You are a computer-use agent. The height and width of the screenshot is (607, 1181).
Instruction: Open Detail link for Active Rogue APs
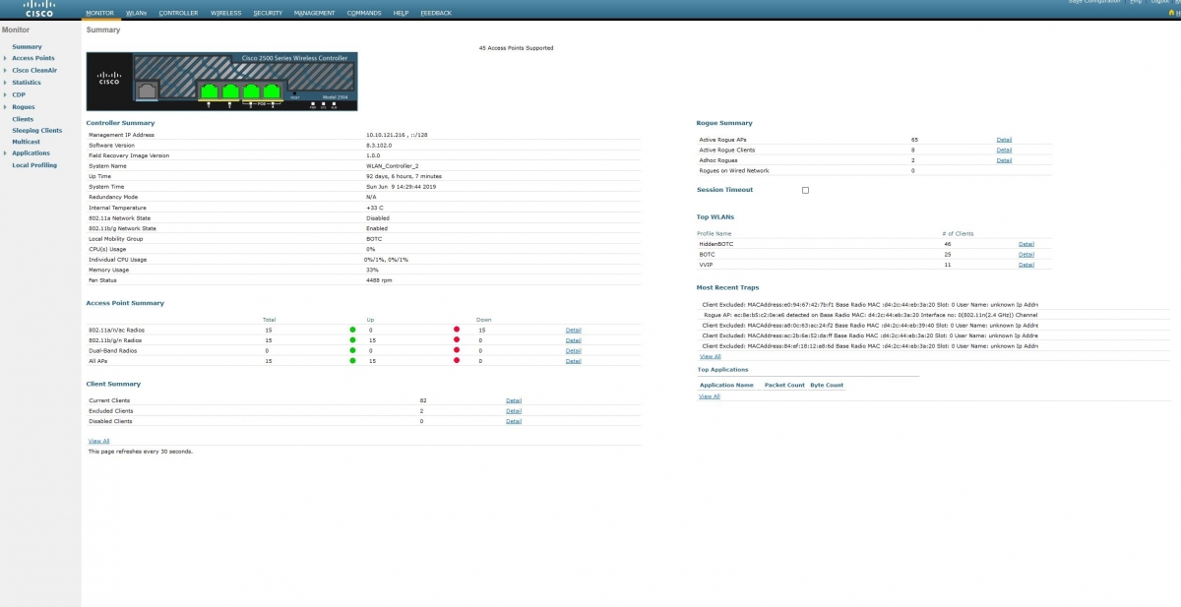[x=1004, y=140]
